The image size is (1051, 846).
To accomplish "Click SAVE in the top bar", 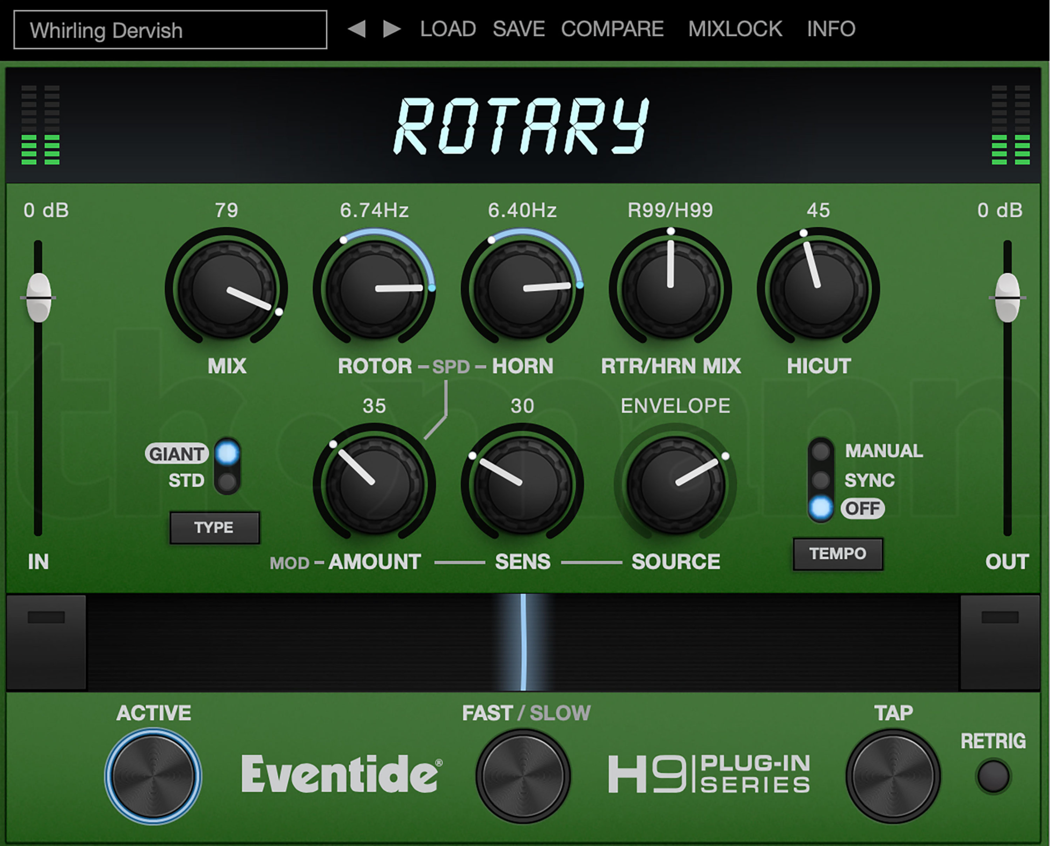I will [519, 29].
